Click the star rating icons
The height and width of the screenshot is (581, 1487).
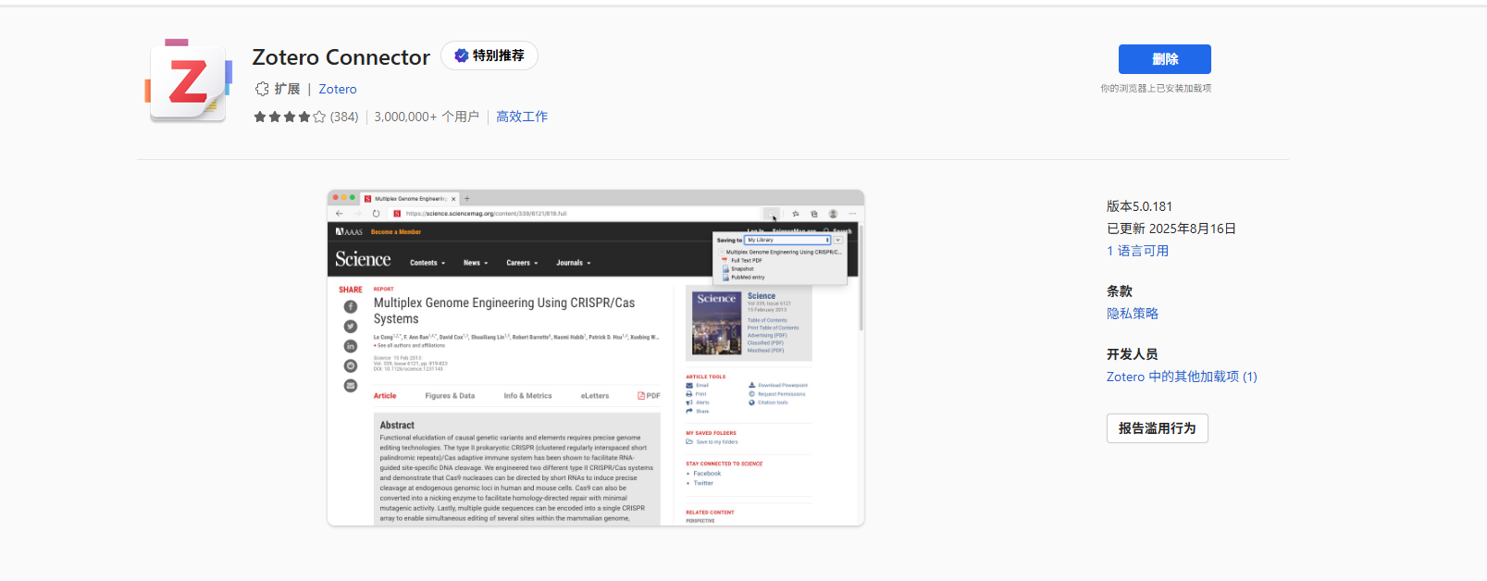pos(290,117)
